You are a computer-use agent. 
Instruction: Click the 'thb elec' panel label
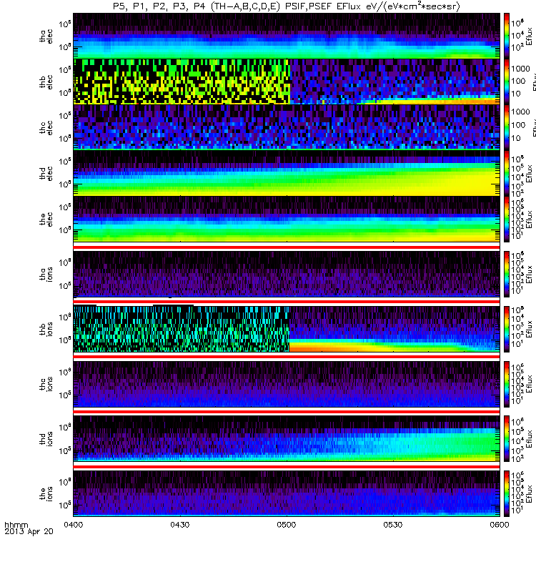pos(46,82)
